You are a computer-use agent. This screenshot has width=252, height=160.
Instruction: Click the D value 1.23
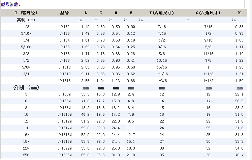point(116,81)
